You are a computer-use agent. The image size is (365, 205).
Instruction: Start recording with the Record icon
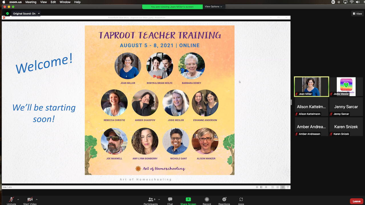(207, 199)
